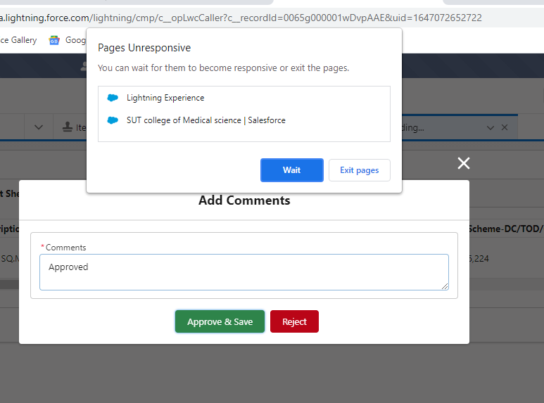Click into the Comments text area

click(244, 272)
